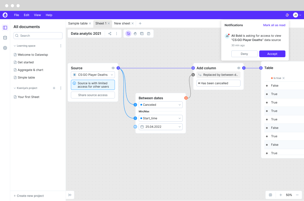Close the New sheet tab

pos(133,23)
